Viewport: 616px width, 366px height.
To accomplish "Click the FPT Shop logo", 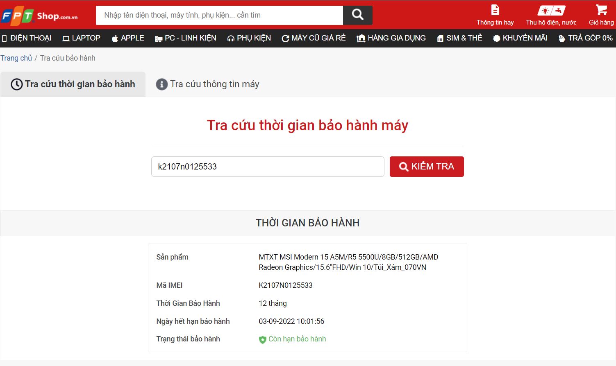I will tap(39, 16).
